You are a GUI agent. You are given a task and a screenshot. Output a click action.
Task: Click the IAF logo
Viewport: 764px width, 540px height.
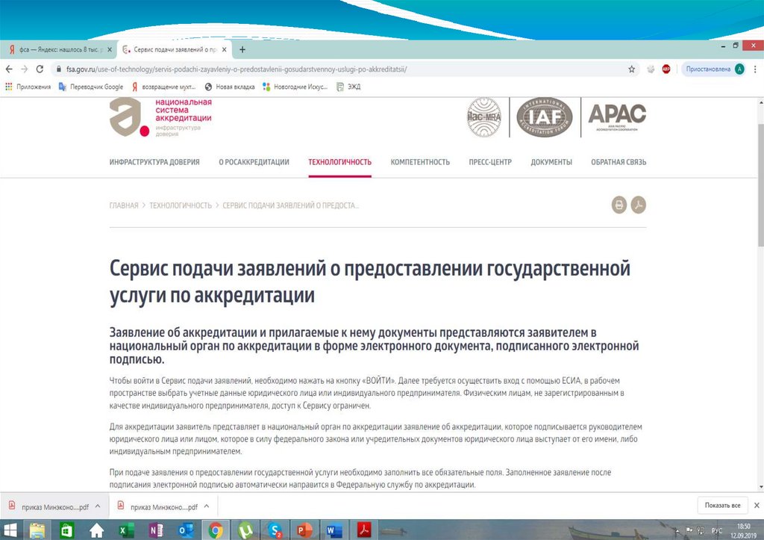pyautogui.click(x=544, y=117)
